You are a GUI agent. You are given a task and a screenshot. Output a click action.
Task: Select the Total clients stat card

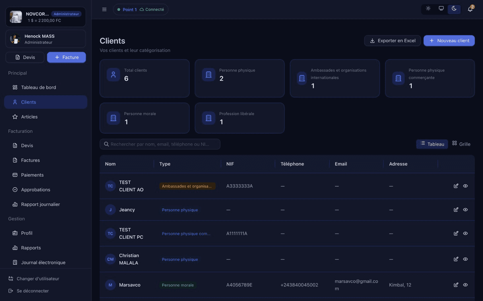point(144,78)
